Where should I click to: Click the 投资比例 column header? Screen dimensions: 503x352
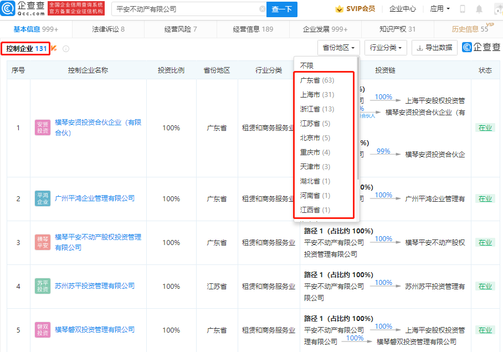pyautogui.click(x=171, y=70)
